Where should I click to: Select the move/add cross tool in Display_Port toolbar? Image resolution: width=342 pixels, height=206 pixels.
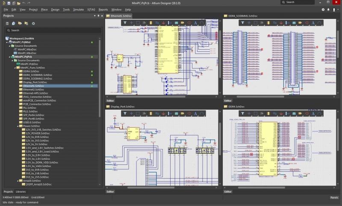131,113
